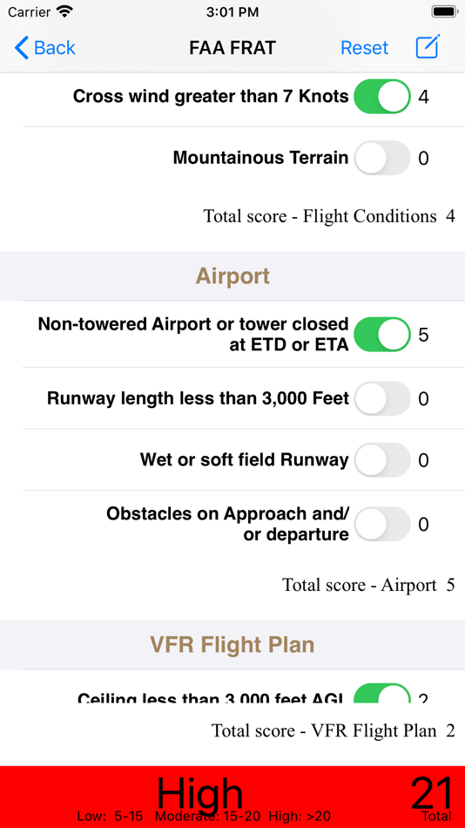Disable Non-towered Airport toggle

(382, 335)
